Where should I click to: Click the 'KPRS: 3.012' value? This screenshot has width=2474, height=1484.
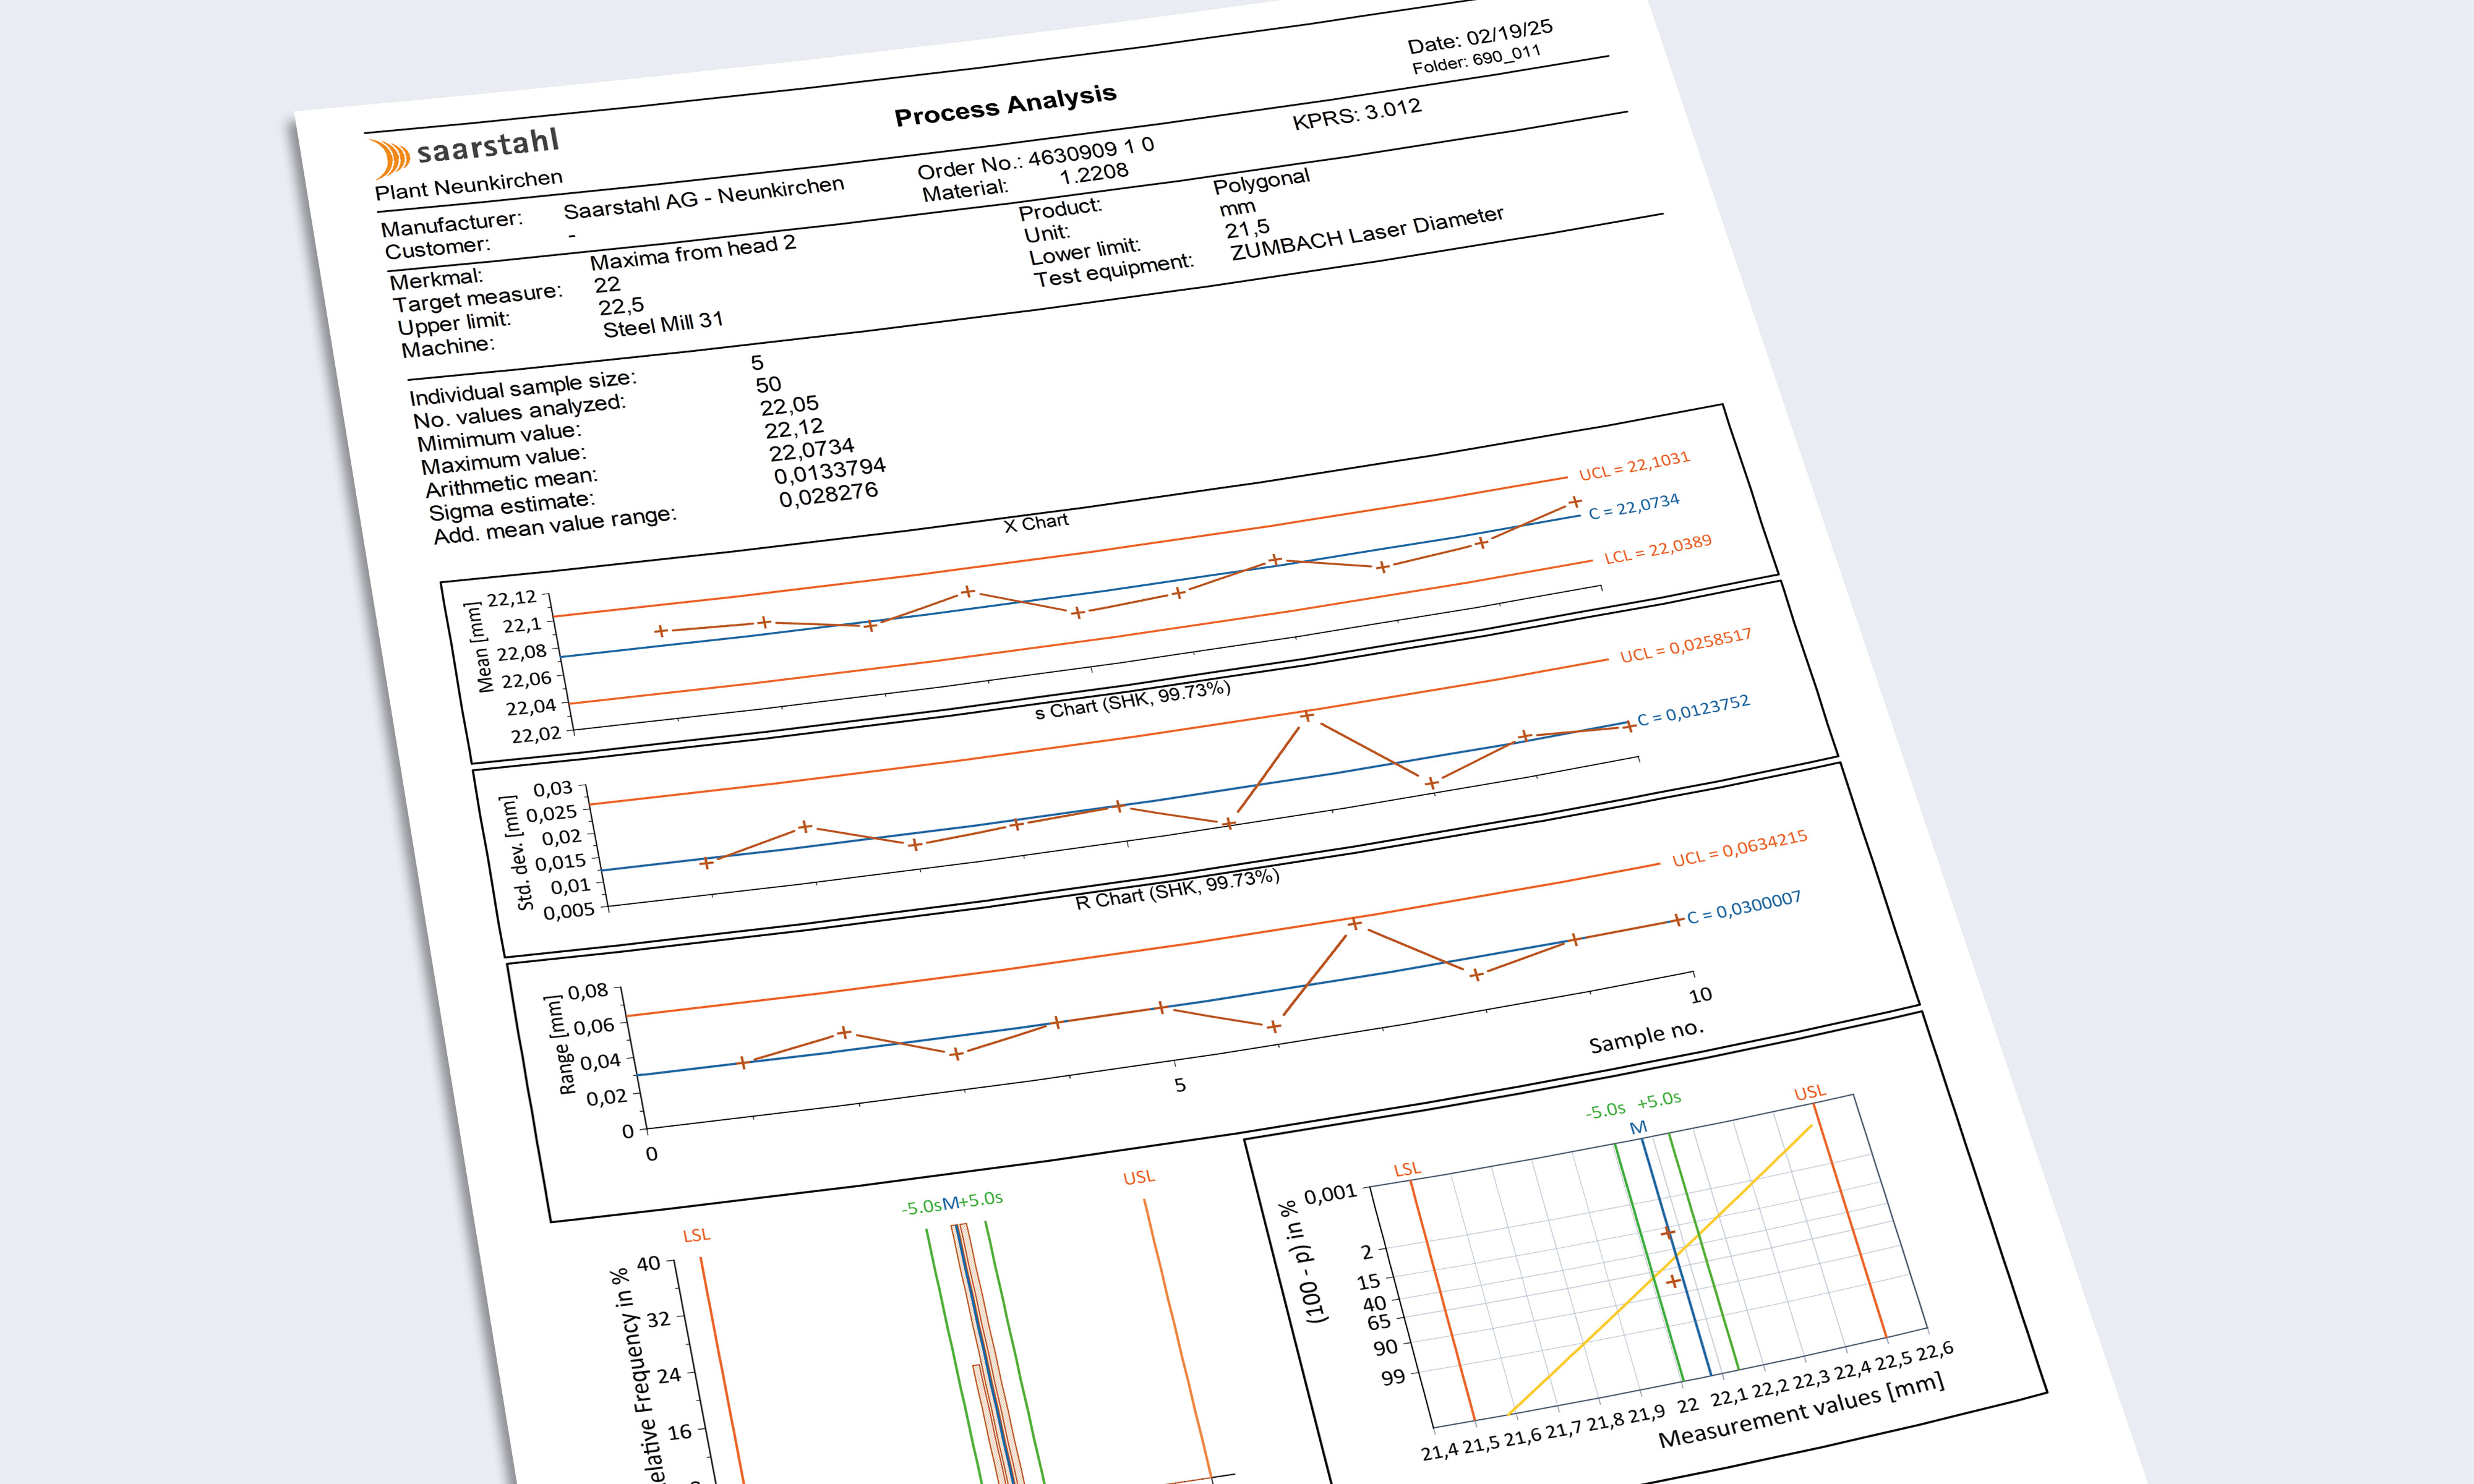[1356, 114]
